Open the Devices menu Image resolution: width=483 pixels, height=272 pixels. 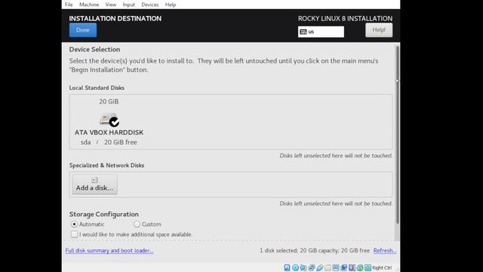coord(149,5)
